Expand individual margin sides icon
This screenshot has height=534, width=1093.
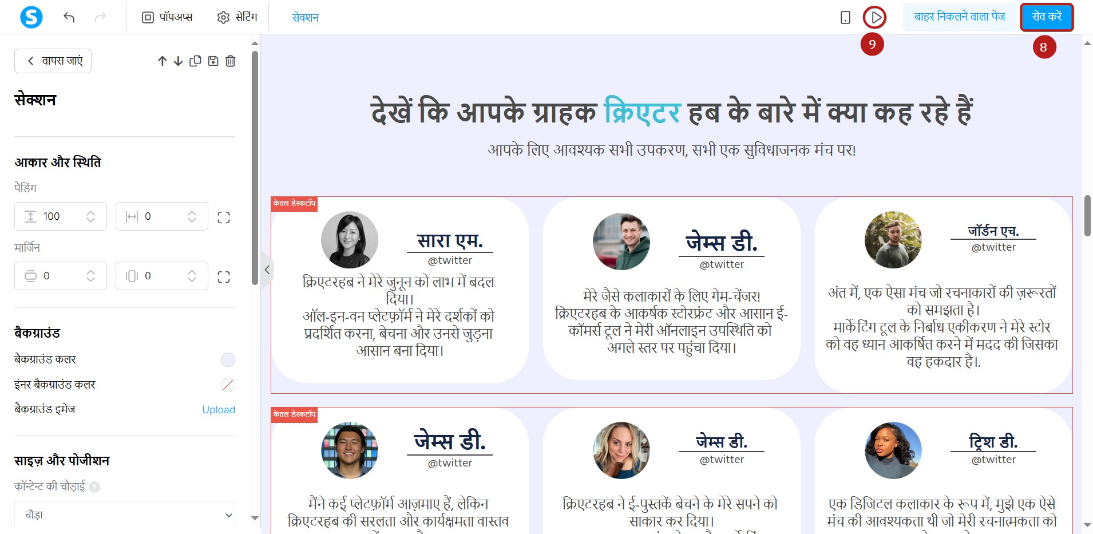click(x=224, y=276)
